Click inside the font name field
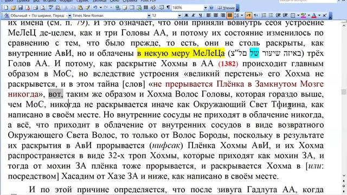This screenshot has width=347, height=195. (x=110, y=16)
